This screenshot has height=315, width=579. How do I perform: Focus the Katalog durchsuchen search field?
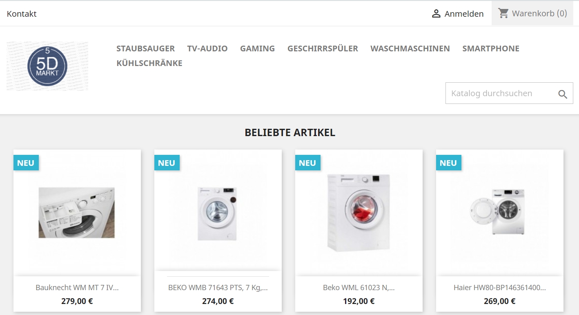pos(501,93)
